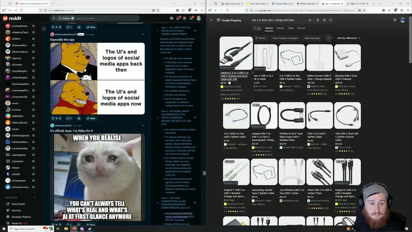The image size is (412, 232).
Task: Favorite r/CompetitiveA... with its star
Action: point(33,26)
